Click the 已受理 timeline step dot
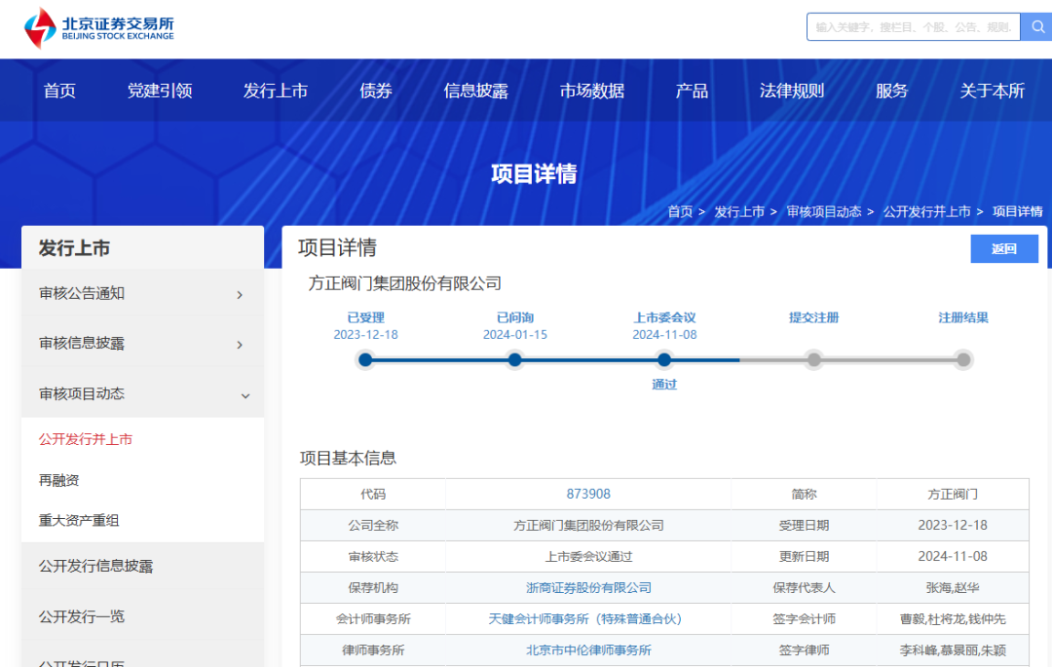The image size is (1052, 667). 365,360
